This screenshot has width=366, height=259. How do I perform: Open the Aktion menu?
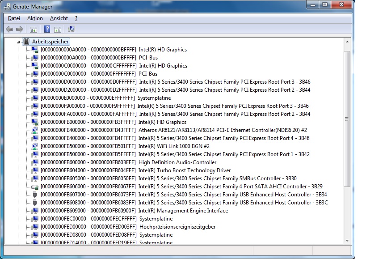[35, 18]
